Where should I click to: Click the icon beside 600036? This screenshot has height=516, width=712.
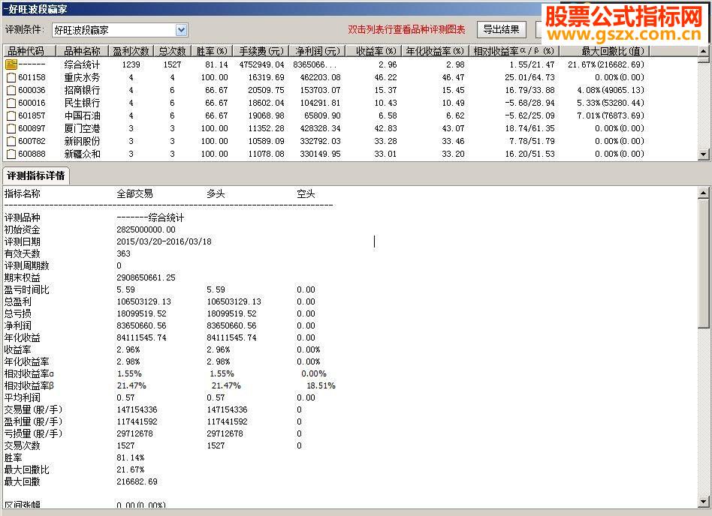(11, 90)
